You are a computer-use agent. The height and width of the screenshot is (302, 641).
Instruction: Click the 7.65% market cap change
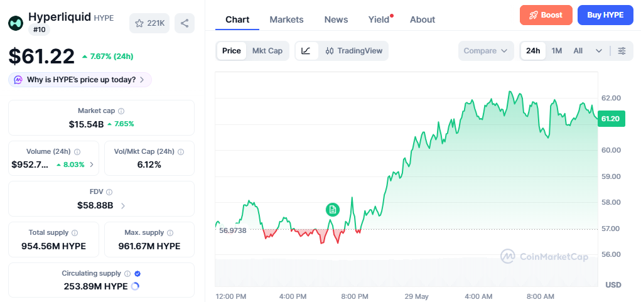pos(121,124)
